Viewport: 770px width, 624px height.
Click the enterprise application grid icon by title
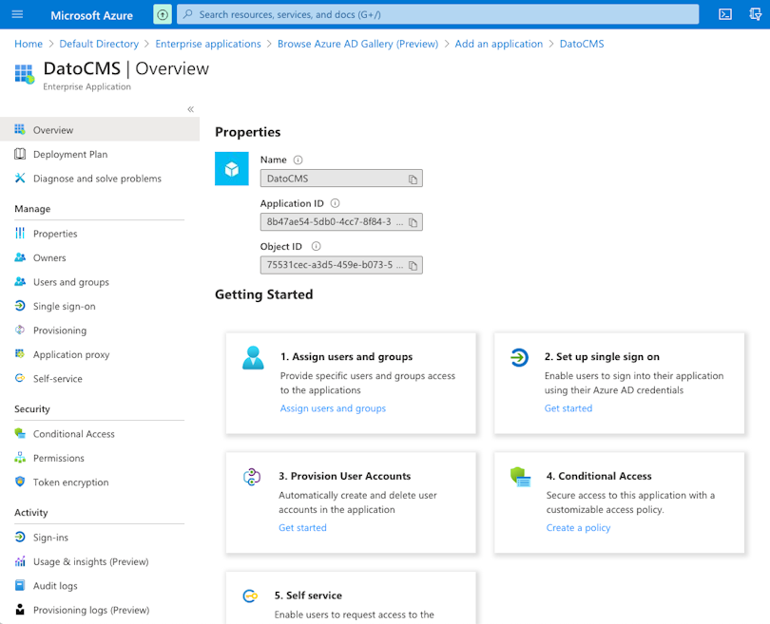pos(25,73)
